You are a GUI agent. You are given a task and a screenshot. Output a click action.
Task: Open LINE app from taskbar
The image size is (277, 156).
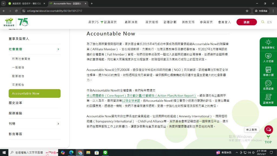(105, 152)
